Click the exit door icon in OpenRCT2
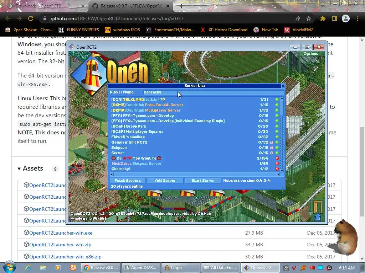The width and height of the screenshot is (365, 273). coord(318,210)
